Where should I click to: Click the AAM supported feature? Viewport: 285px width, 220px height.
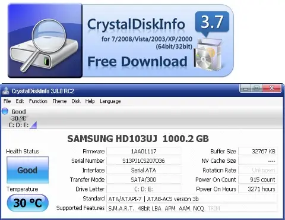(x=185, y=209)
